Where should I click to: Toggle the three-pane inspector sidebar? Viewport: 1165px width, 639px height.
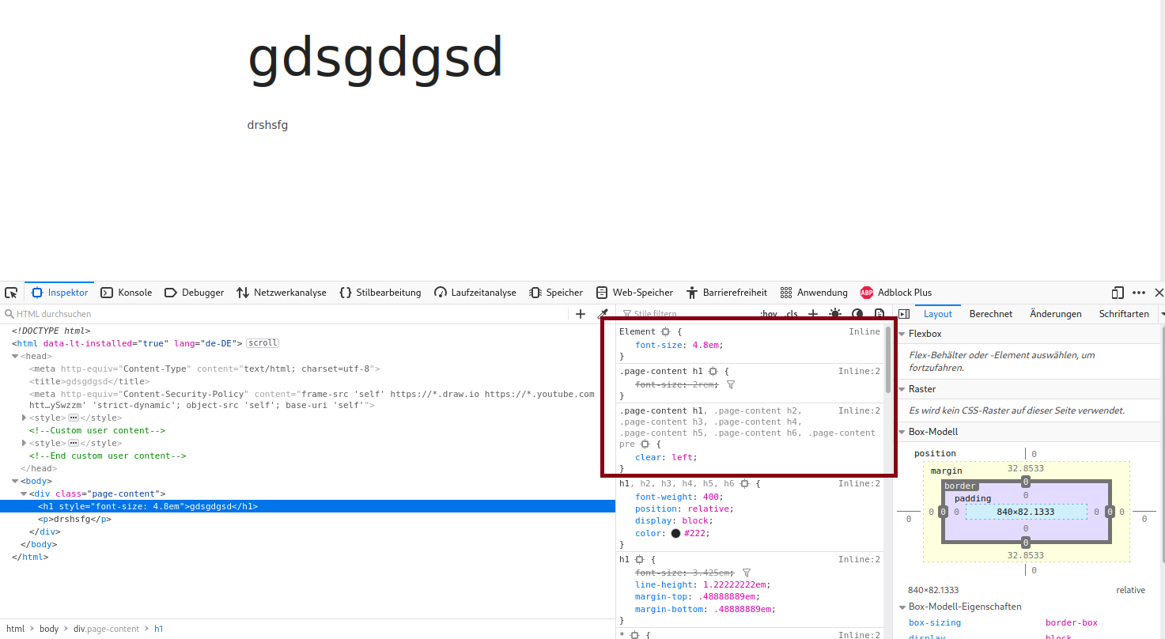pos(904,314)
